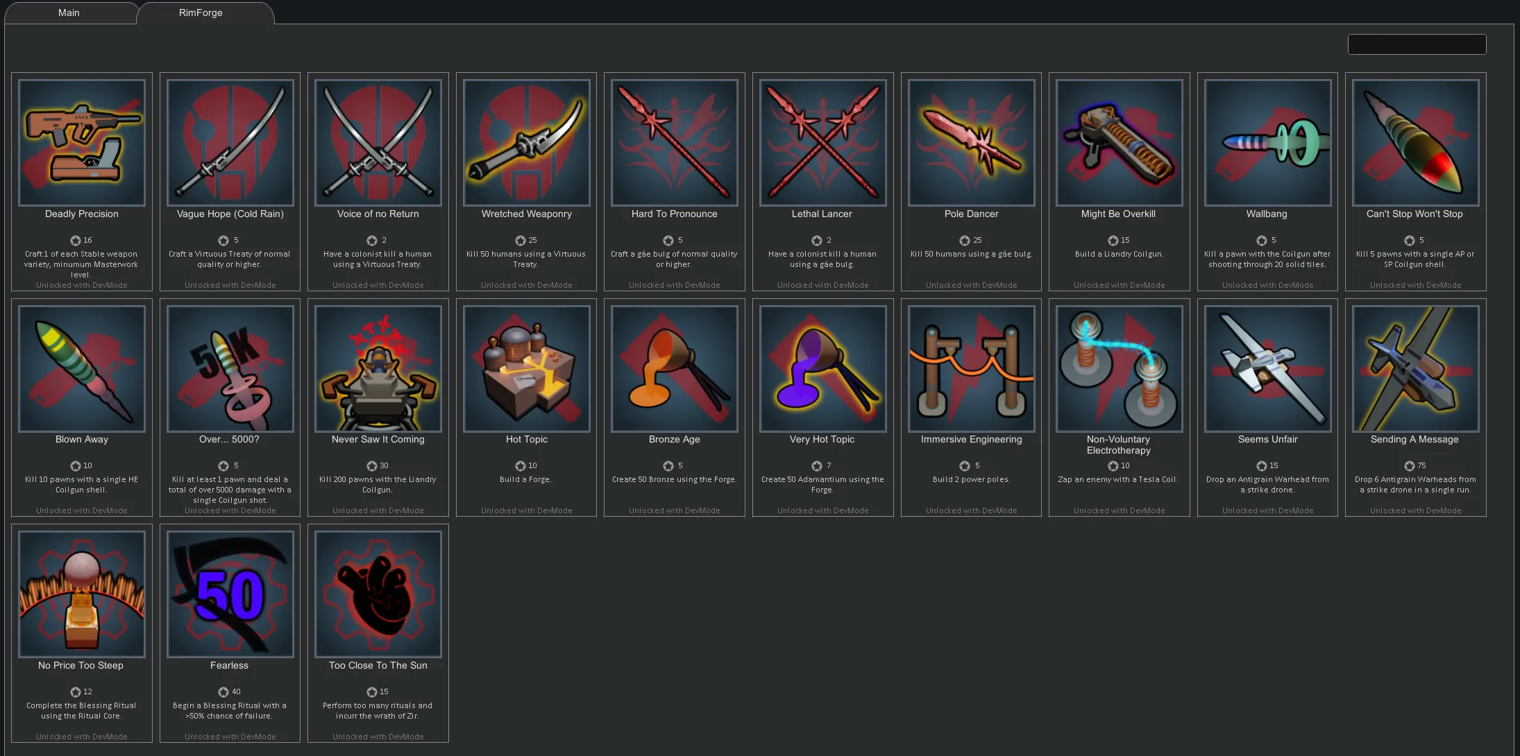
Task: Click the Pole Dancer achievement title
Action: point(971,214)
